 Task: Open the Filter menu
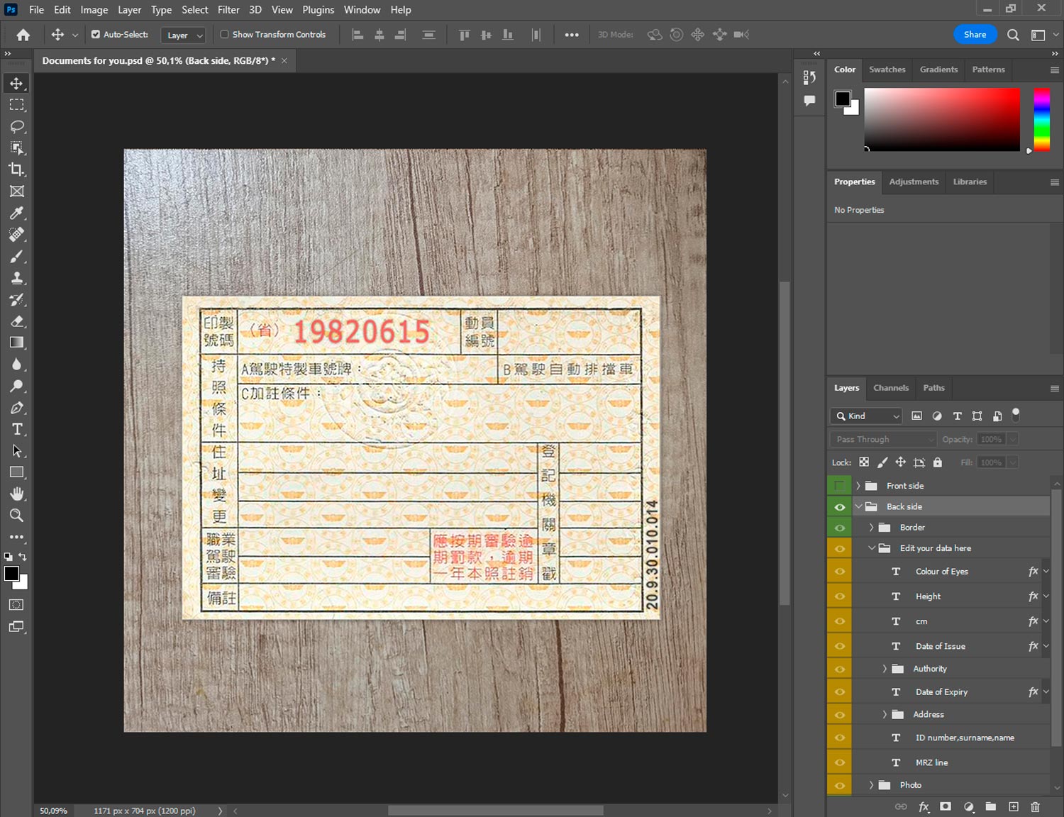point(228,10)
